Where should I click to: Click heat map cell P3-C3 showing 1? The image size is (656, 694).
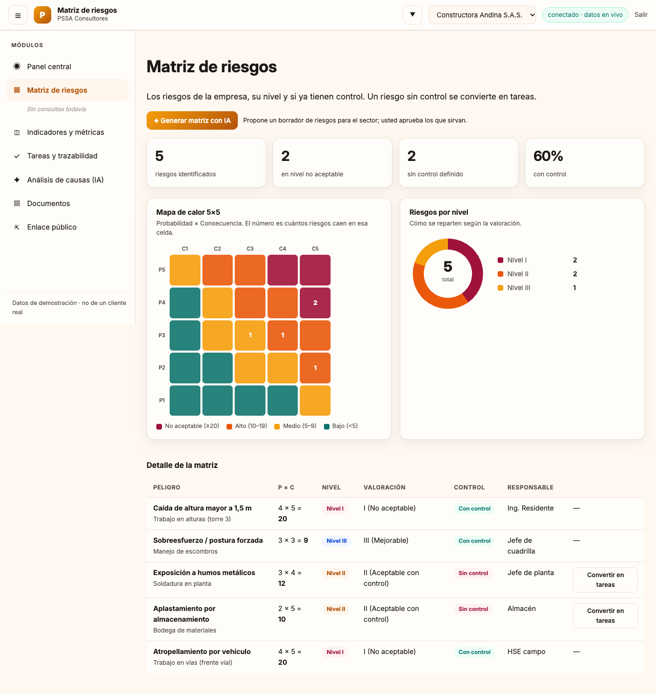click(250, 335)
